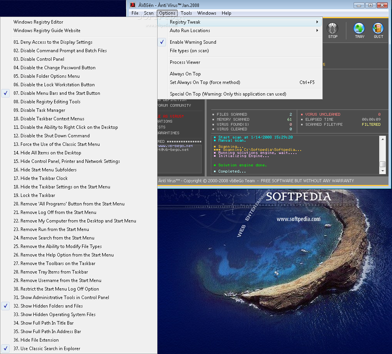Open the Help menu
This screenshot has width=392, height=354.
point(226,13)
